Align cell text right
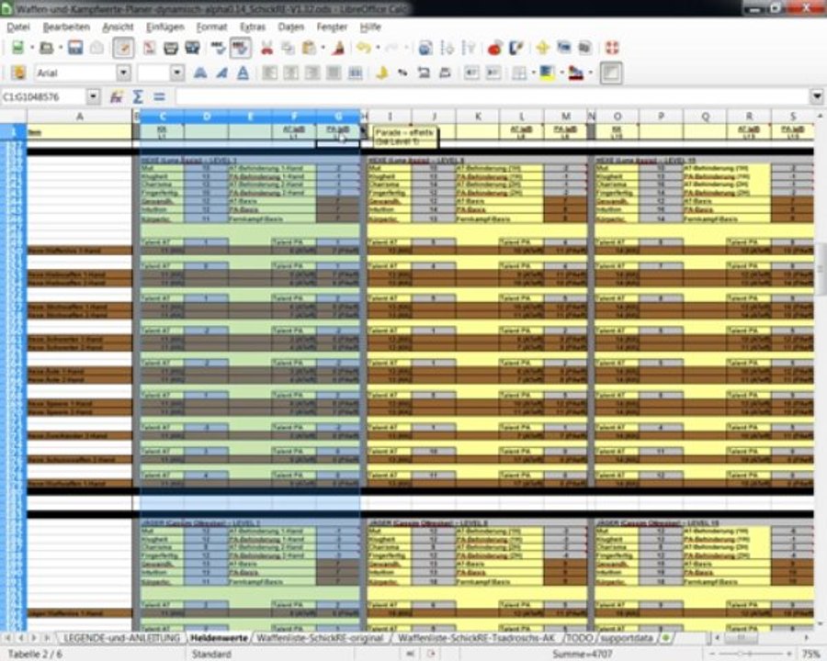Viewport: 827px width, 661px height. pos(312,73)
